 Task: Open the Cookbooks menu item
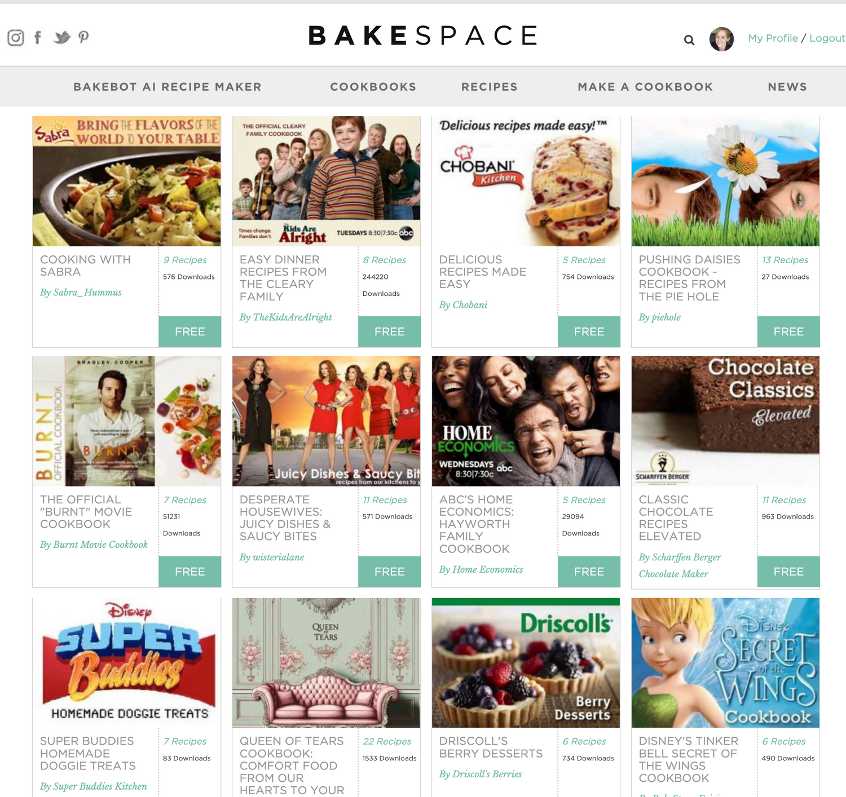pos(373,87)
